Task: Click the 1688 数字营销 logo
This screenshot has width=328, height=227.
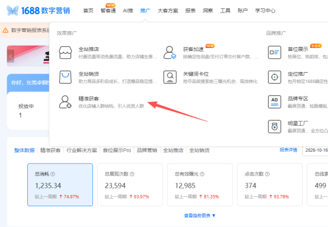Action: pyautogui.click(x=38, y=11)
